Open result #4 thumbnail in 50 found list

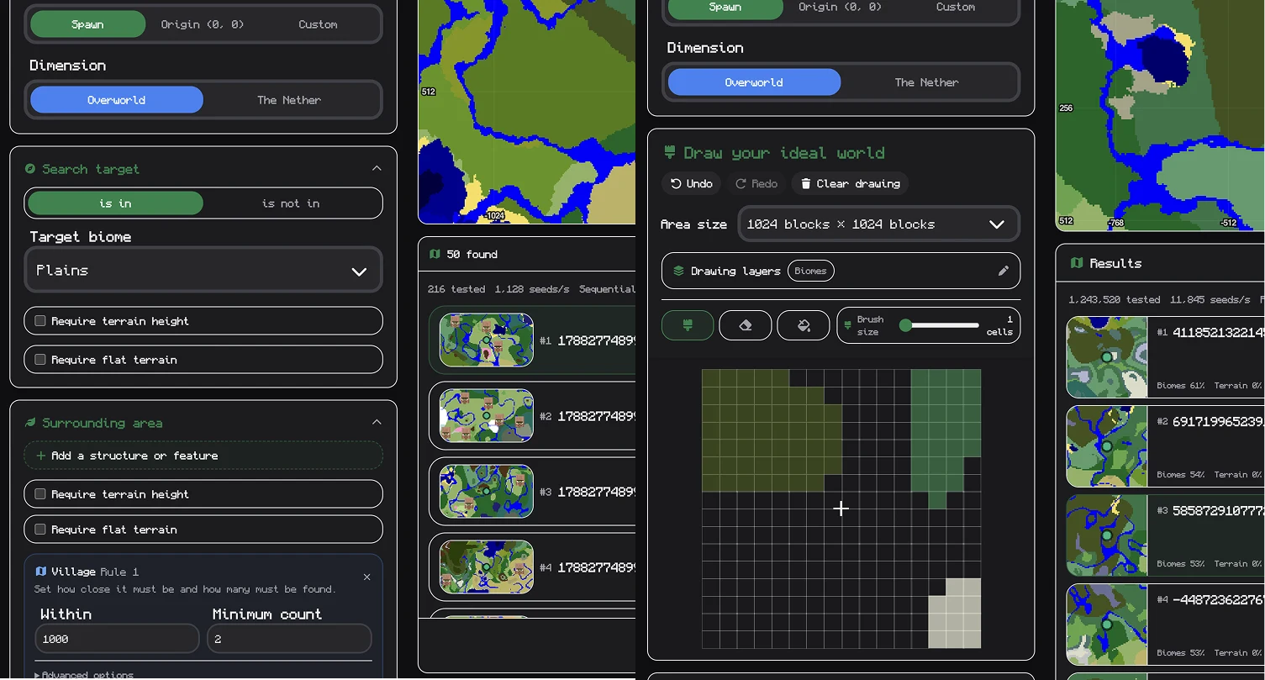[486, 567]
